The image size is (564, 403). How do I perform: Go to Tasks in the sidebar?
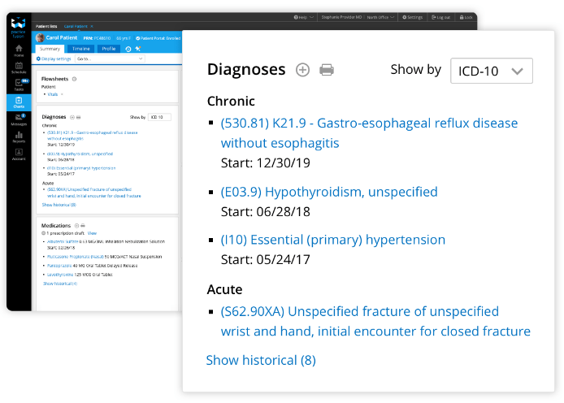19,84
